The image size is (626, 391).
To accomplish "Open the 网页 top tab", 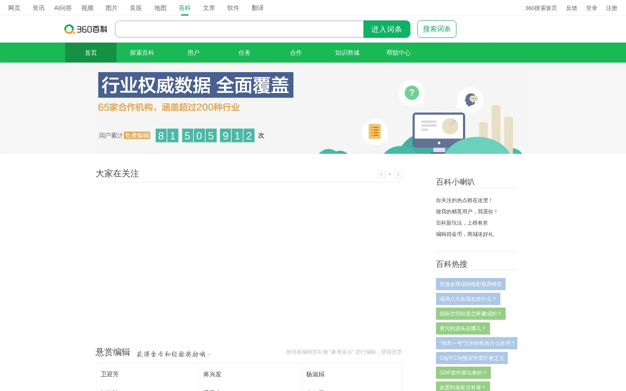I will point(14,8).
